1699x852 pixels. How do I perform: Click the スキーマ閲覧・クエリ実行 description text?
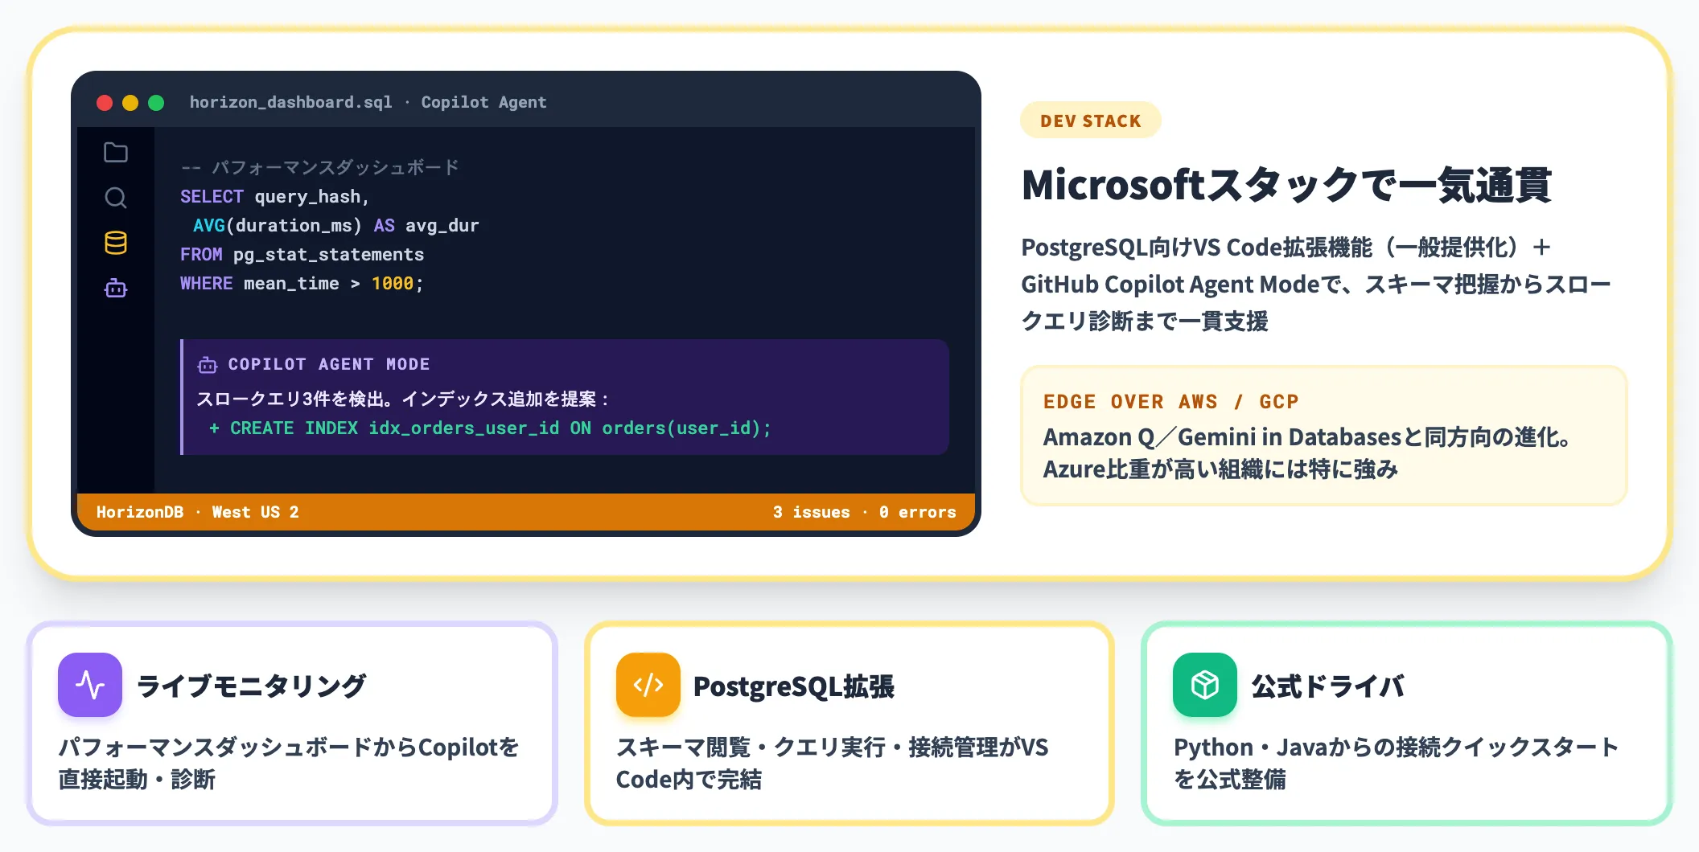832,763
